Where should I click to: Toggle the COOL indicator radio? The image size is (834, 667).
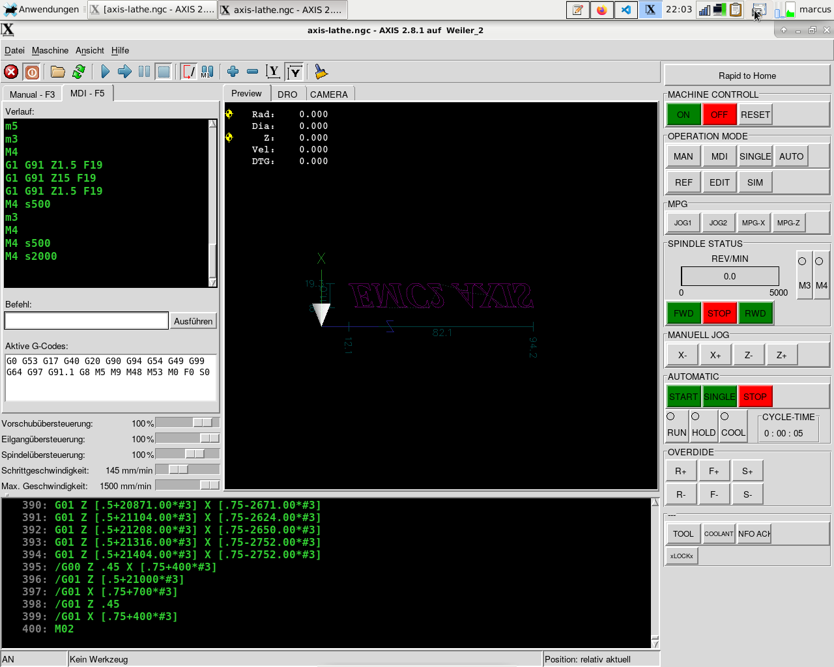[x=733, y=425]
